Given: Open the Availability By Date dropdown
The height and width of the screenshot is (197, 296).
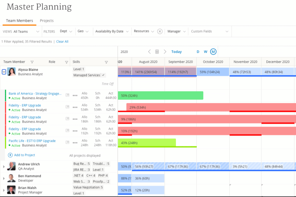Looking at the screenshot, I should (x=112, y=31).
